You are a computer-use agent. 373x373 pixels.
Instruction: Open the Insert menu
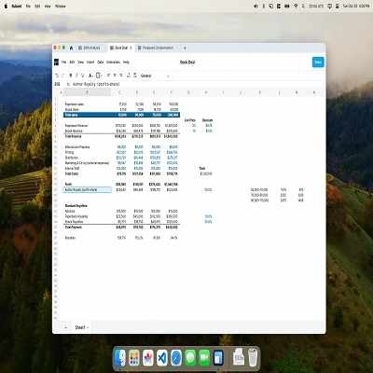pyautogui.click(x=90, y=62)
